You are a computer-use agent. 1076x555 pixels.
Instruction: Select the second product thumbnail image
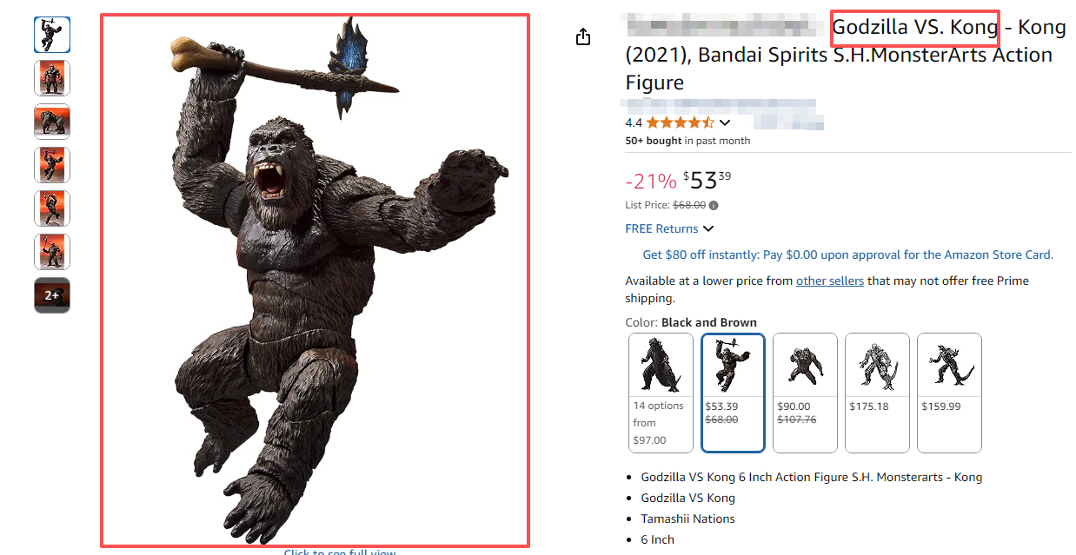pyautogui.click(x=52, y=78)
